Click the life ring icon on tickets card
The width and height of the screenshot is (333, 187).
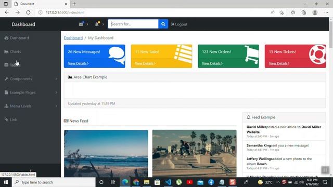pos(317,54)
